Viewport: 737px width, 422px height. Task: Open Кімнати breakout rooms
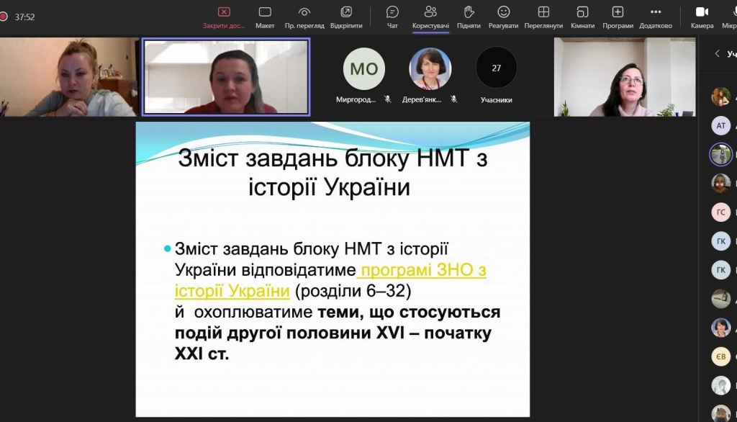tap(582, 17)
